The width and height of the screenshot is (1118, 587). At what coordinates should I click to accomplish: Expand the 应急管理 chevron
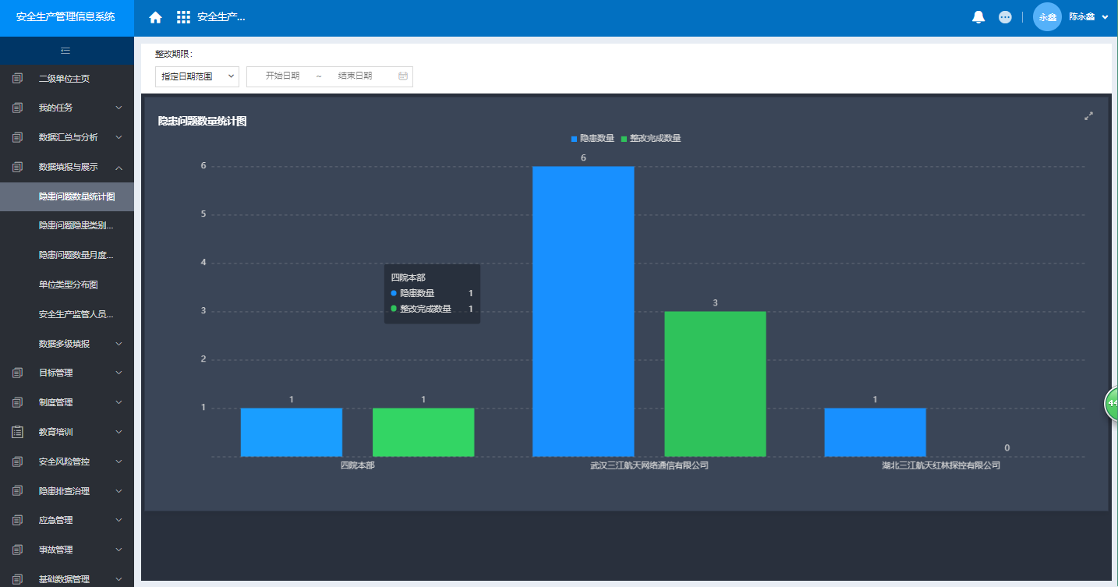[x=119, y=520]
